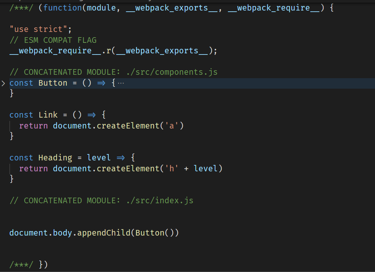Image resolution: width=375 pixels, height=272 pixels.
Task: Click the module parameter in function signature
Action: point(101,8)
